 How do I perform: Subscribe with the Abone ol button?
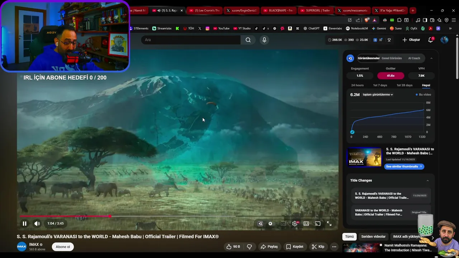coord(63,247)
